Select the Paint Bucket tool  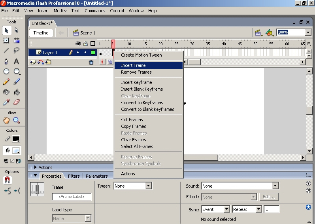pyautogui.click(x=17, y=92)
